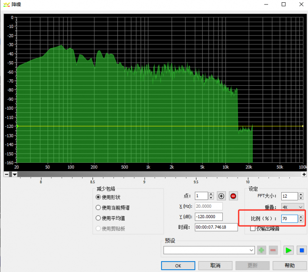The height and width of the screenshot is (272, 308).
Task: Click the Y (dB) value field
Action: point(208,216)
